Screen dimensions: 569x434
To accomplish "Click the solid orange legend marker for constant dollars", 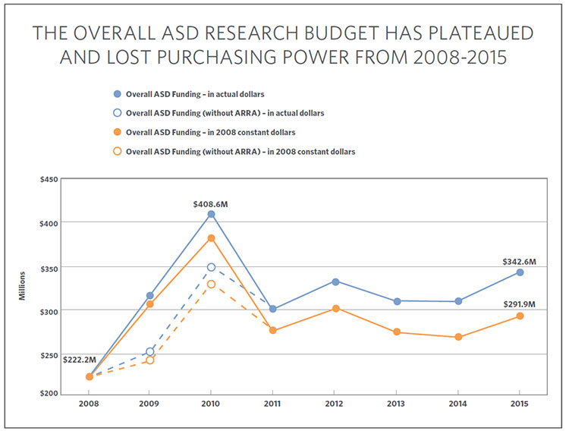I will 115,132.
